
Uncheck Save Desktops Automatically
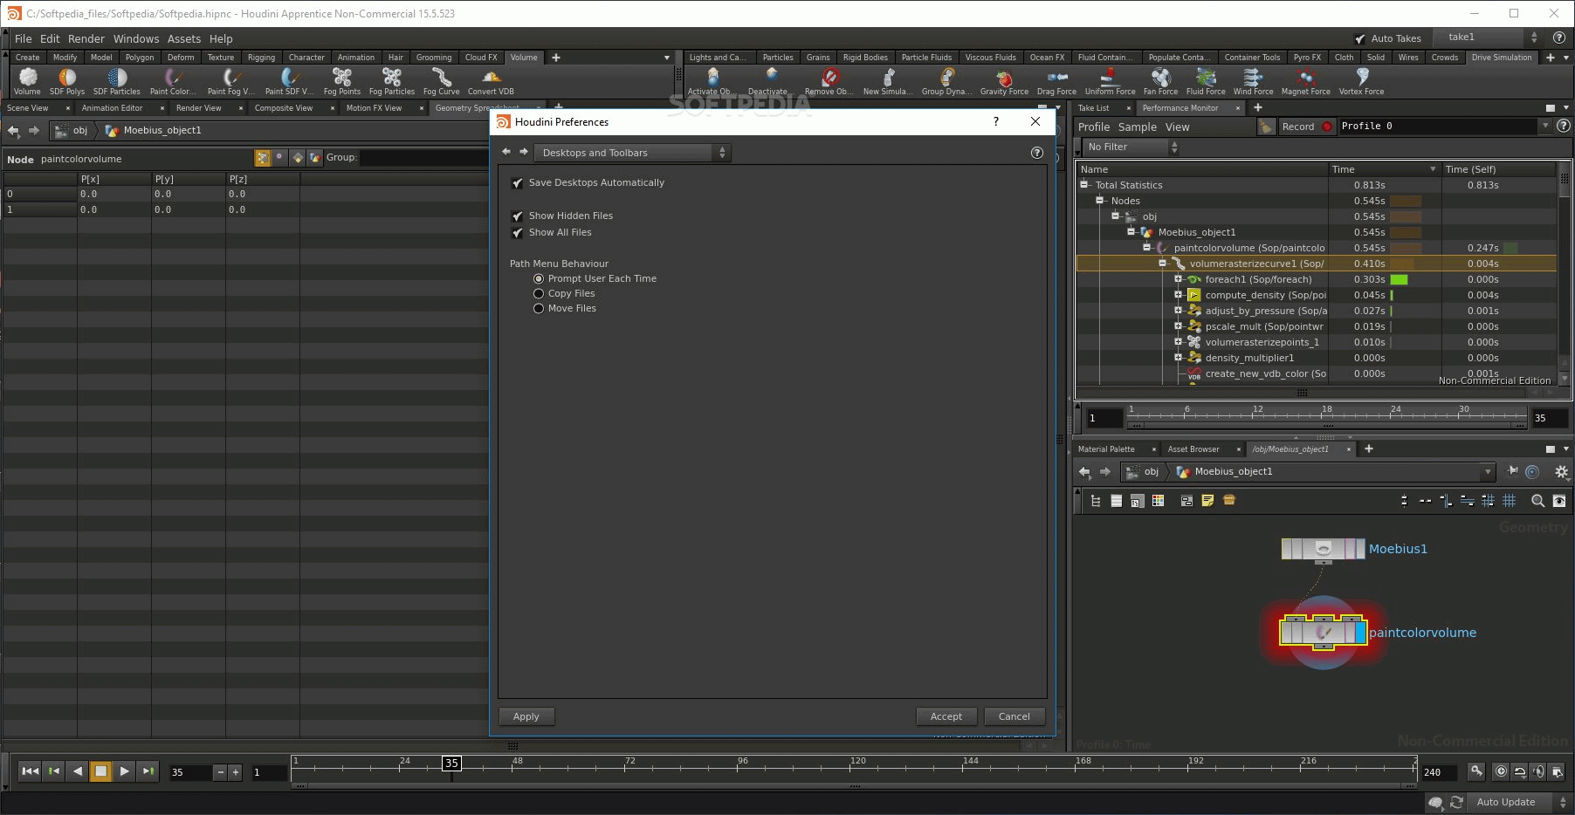pyautogui.click(x=517, y=183)
